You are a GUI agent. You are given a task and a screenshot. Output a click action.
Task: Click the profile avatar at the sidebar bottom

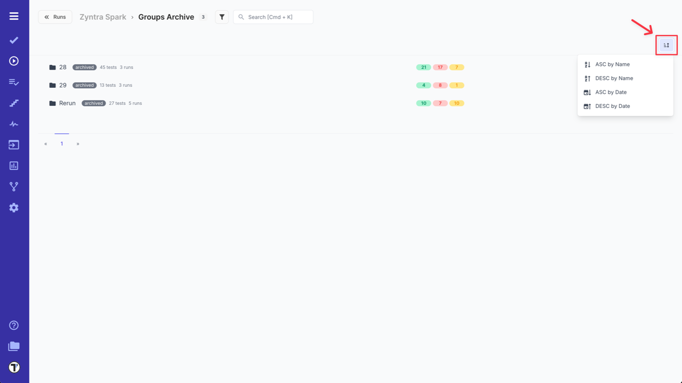point(13,367)
